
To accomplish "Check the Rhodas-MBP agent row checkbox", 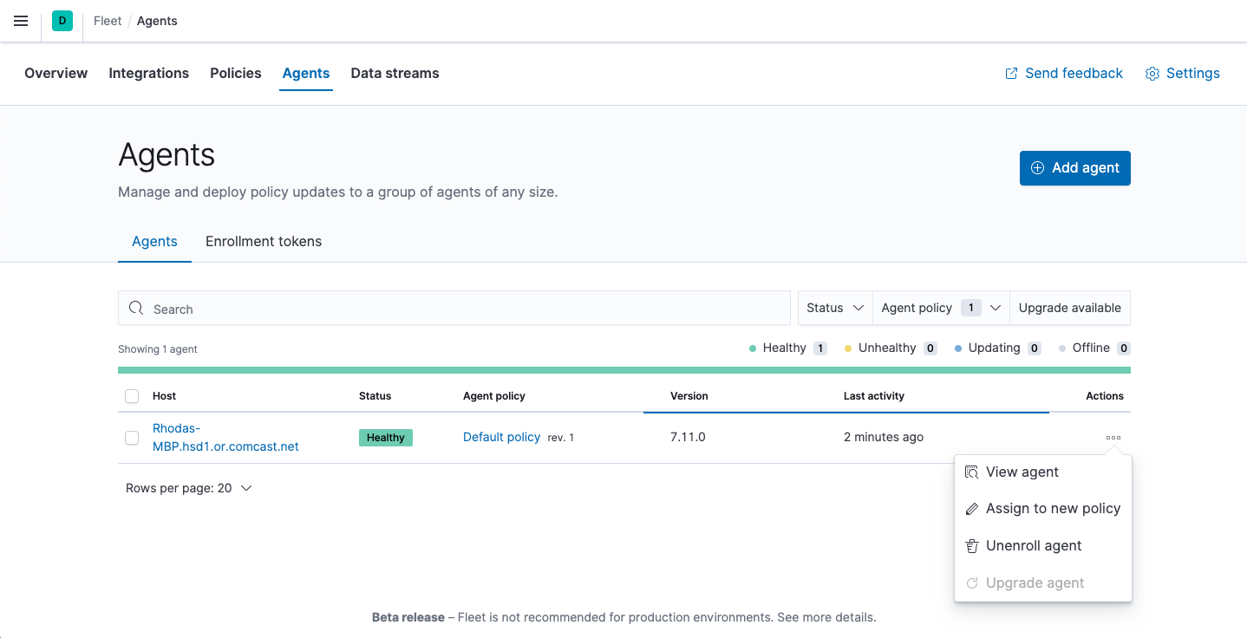I will [x=132, y=438].
